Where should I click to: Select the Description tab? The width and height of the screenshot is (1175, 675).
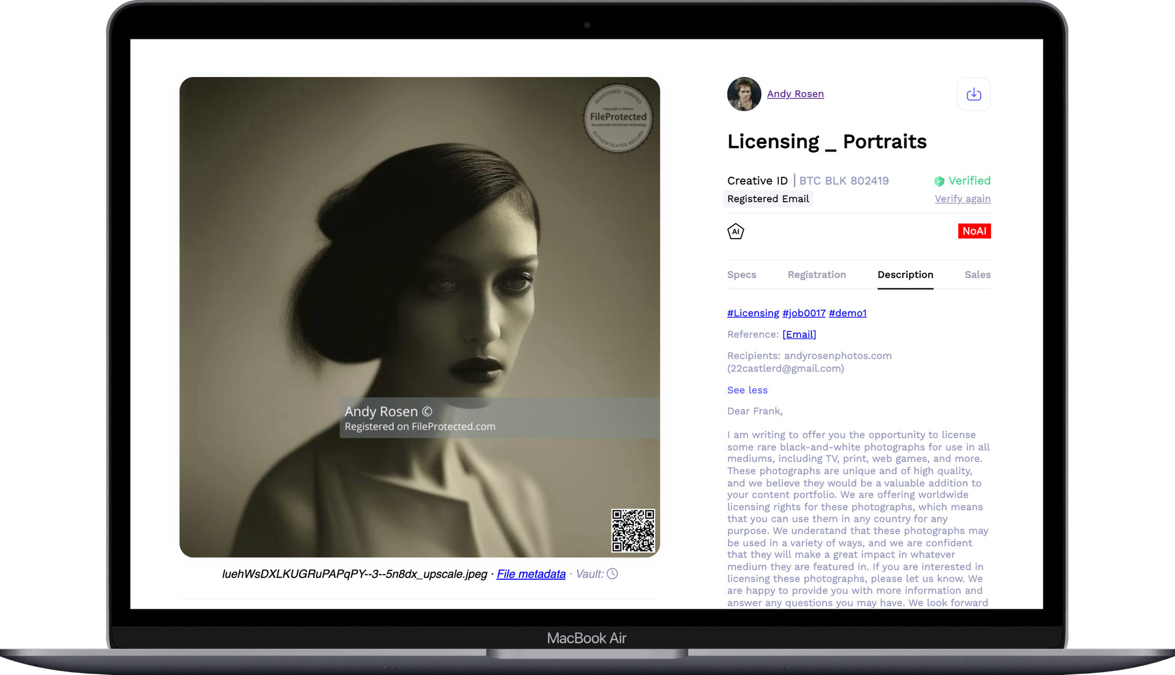point(905,275)
